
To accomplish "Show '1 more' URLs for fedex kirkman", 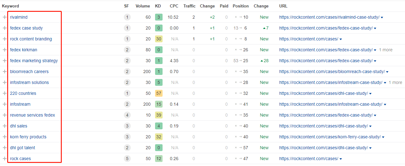I will pos(386,50).
